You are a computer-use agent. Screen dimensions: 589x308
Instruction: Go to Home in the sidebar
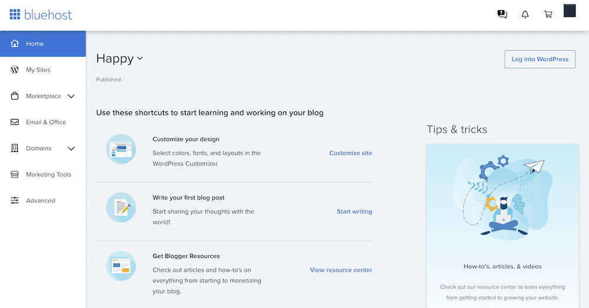coord(43,44)
